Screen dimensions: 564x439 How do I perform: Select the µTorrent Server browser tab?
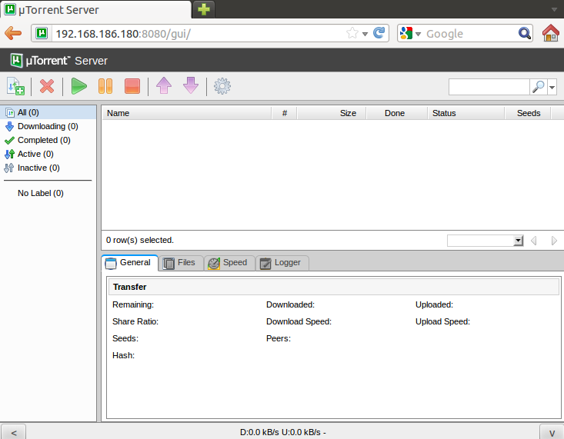95,10
